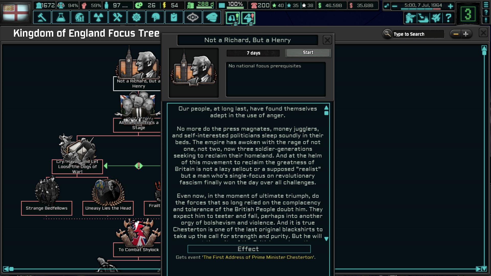Click the focus tree scroll right arrow
Viewport: 491px width, 276px height.
(478, 269)
